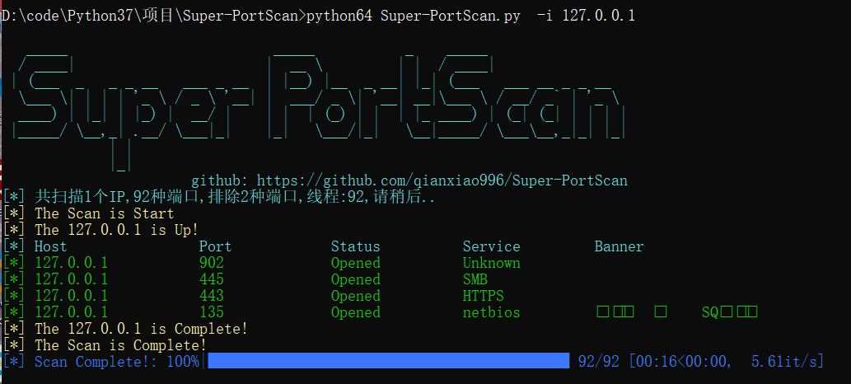
Task: Click the '5.61it/s' speed readout
Action: click(x=783, y=361)
